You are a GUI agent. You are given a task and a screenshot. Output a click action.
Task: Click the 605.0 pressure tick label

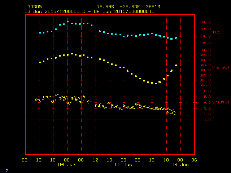(205, 75)
